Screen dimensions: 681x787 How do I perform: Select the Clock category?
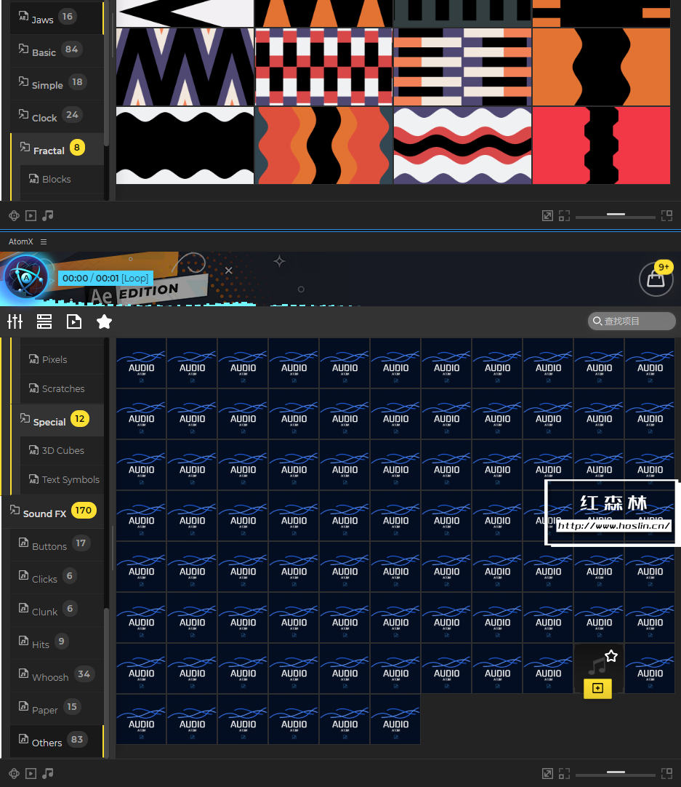[x=57, y=116]
